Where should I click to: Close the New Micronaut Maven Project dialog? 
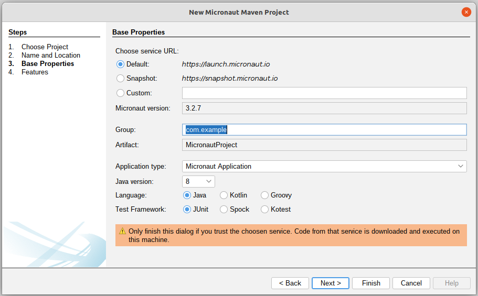tap(466, 12)
